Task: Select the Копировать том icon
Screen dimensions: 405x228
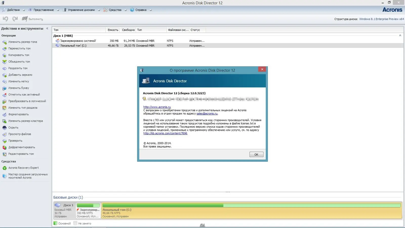Action: click(5, 55)
